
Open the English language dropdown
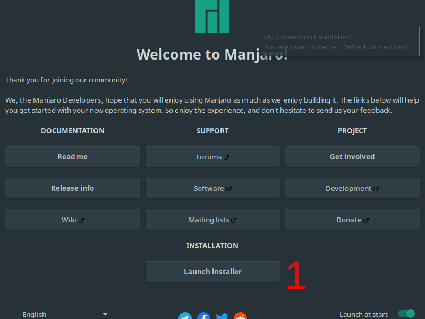[64, 314]
